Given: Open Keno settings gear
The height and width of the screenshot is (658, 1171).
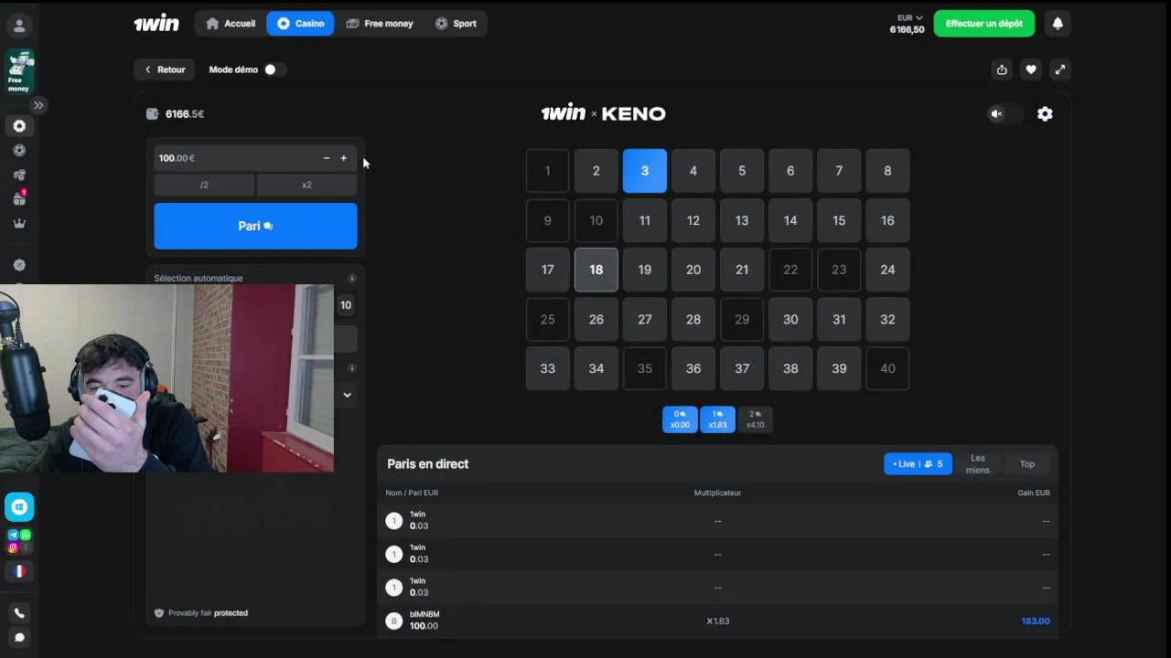Looking at the screenshot, I should pyautogui.click(x=1045, y=114).
